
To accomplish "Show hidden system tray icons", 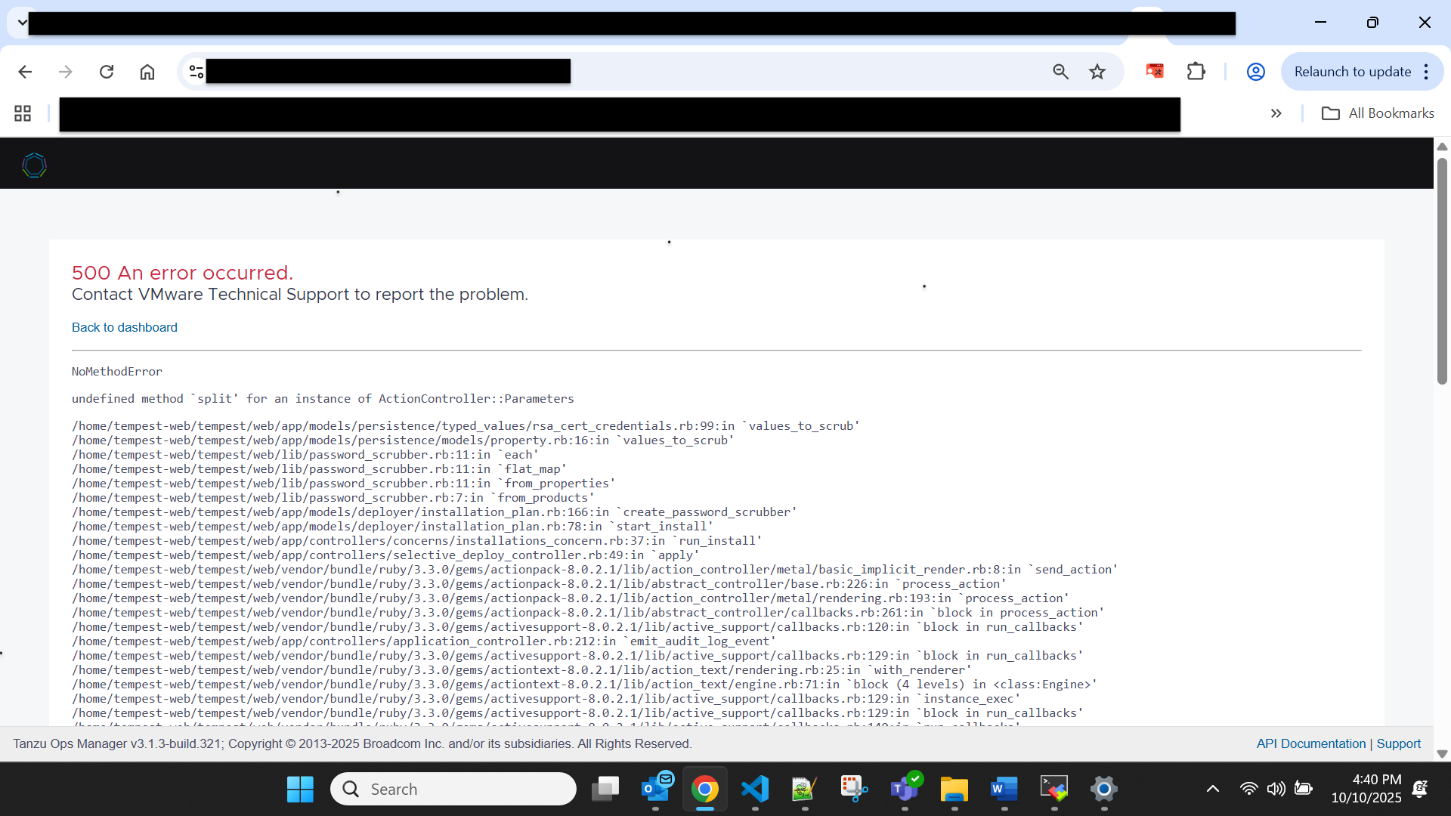I will pos(1212,789).
